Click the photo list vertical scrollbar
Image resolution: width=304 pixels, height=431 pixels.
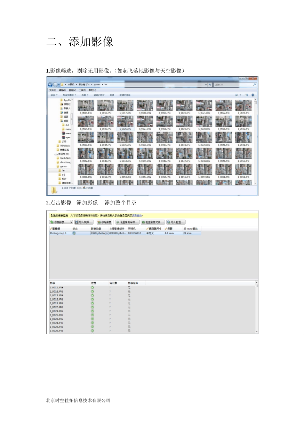coord(256,307)
